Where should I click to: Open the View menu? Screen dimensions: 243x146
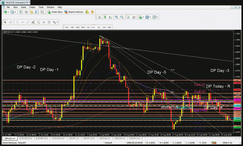click(15, 7)
